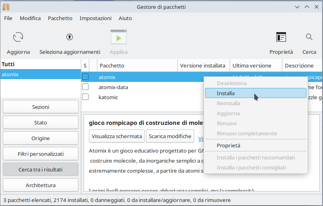The image size is (323, 206).
Task: Open the Filtri personalizzati view
Action: [41, 154]
